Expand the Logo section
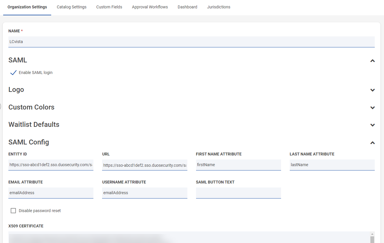The image size is (384, 243). tap(372, 90)
